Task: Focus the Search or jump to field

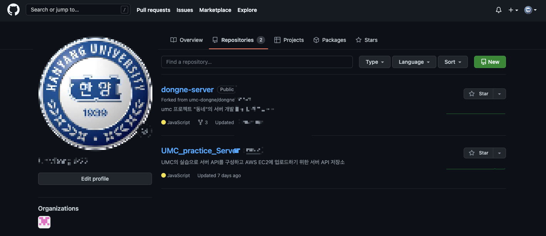Action: coord(78,10)
